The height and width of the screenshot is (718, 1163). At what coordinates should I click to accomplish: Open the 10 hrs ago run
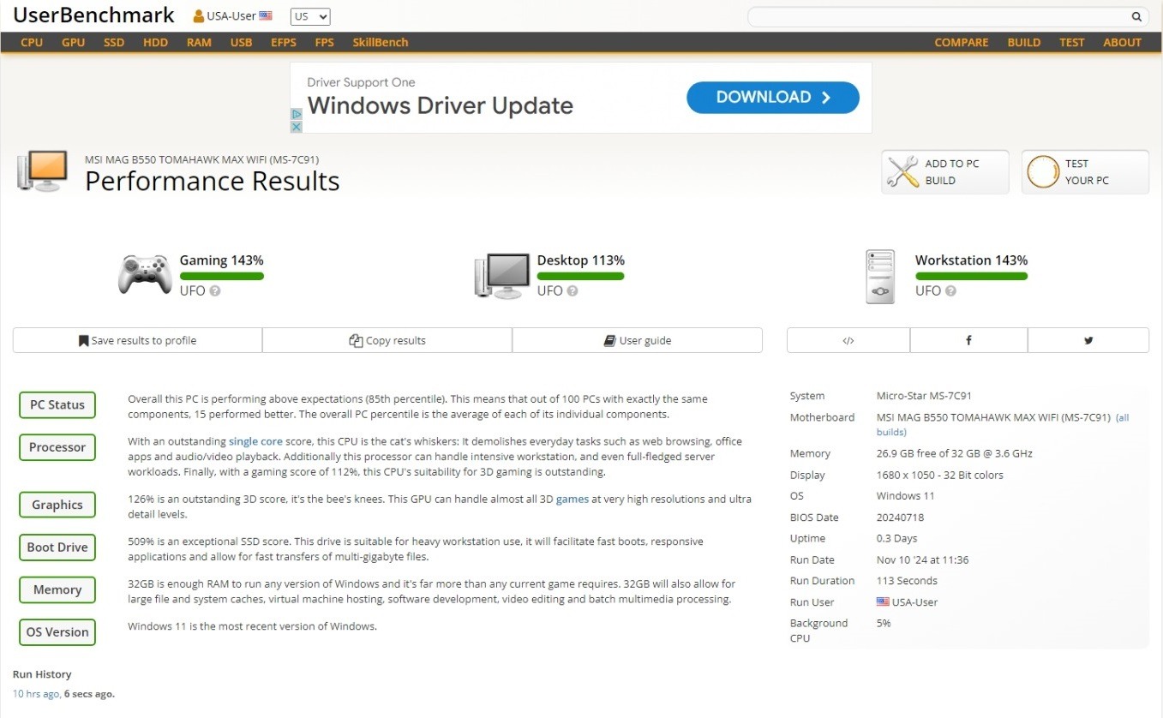(x=36, y=693)
